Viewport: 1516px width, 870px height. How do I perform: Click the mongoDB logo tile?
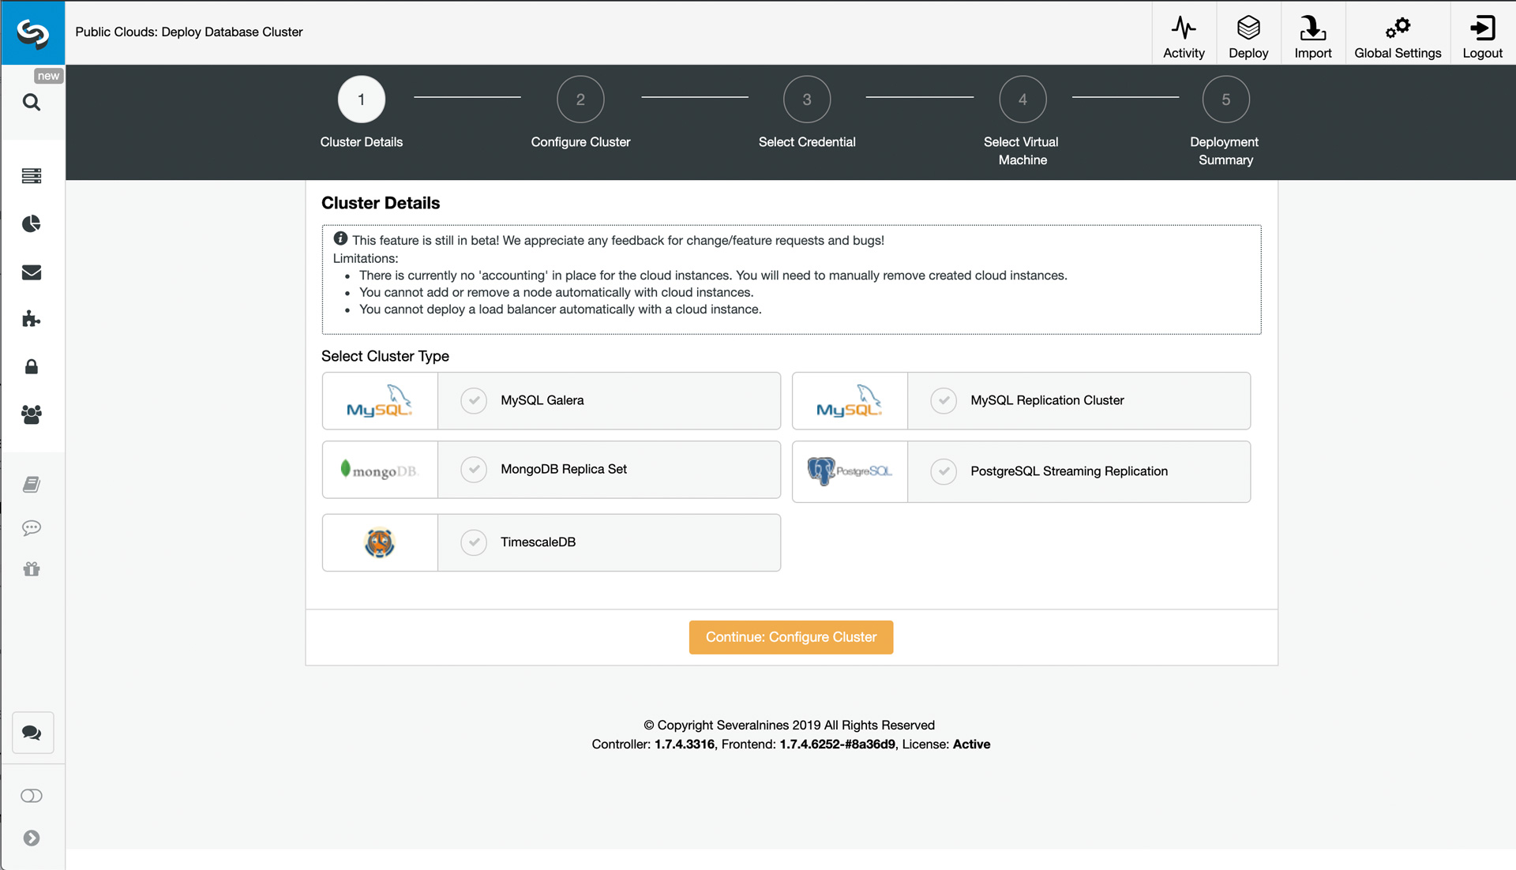380,470
